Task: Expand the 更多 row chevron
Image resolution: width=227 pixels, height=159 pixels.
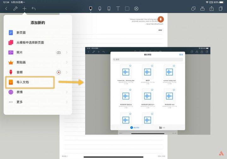Action: coord(67,102)
